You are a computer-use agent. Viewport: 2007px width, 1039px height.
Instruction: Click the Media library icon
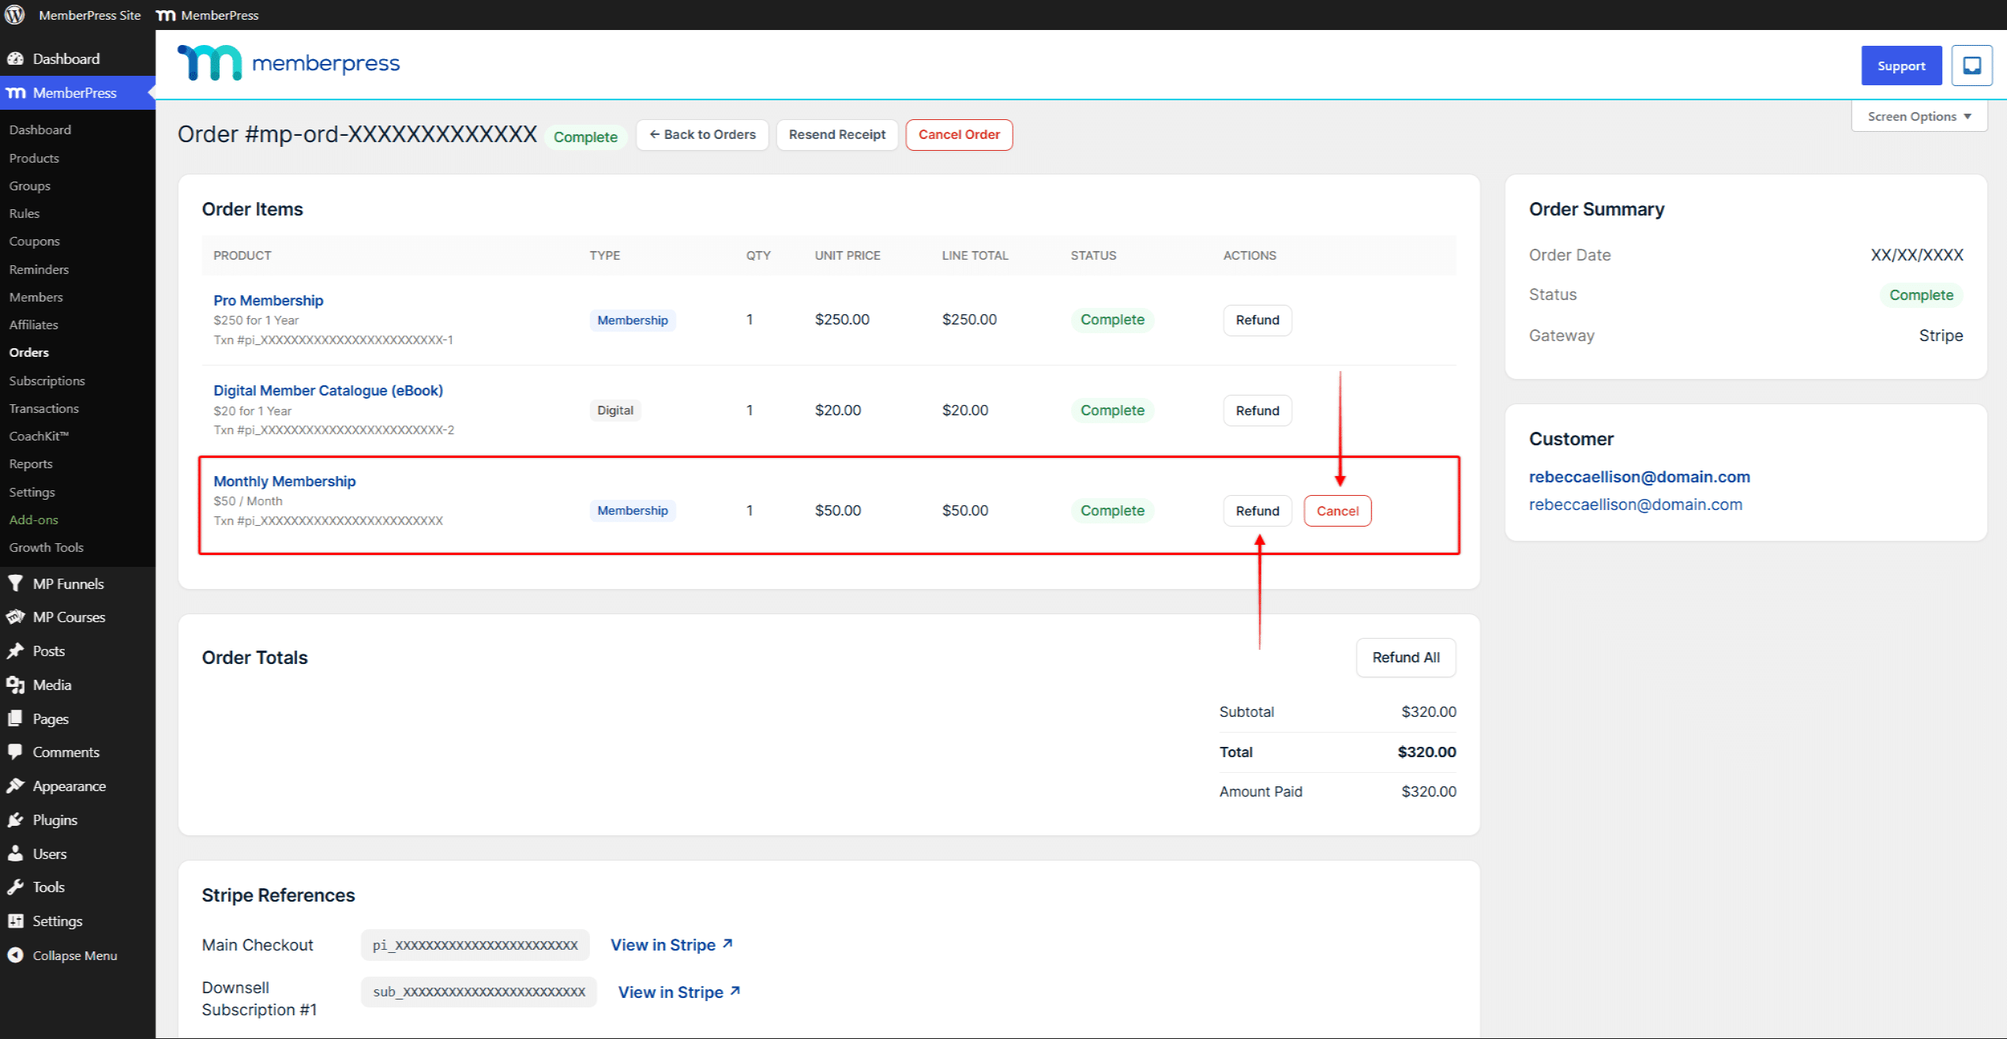15,685
